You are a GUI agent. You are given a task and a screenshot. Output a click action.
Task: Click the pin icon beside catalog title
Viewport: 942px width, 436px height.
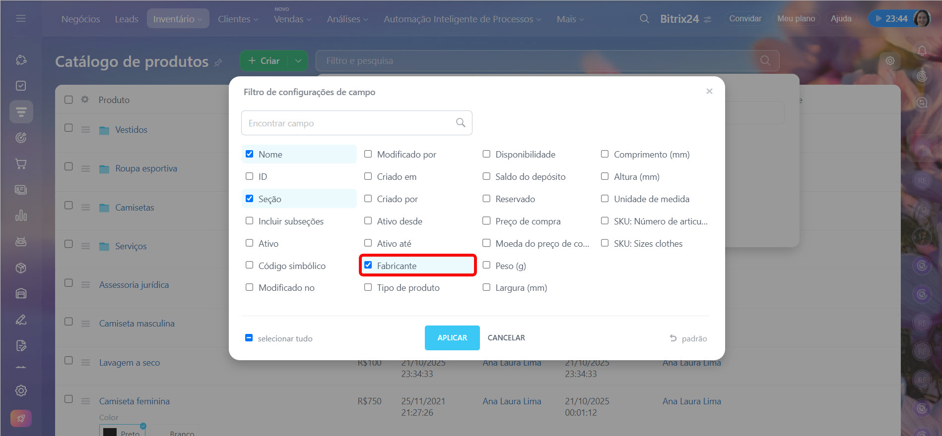click(x=218, y=63)
